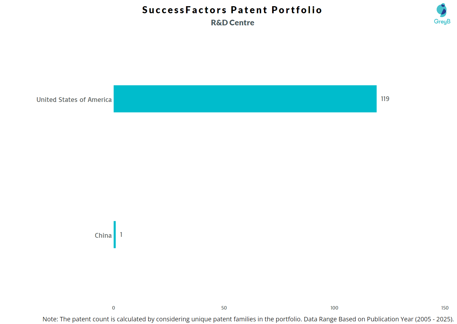
Task: Click the word SuccessFactors in the title
Action: click(x=184, y=10)
